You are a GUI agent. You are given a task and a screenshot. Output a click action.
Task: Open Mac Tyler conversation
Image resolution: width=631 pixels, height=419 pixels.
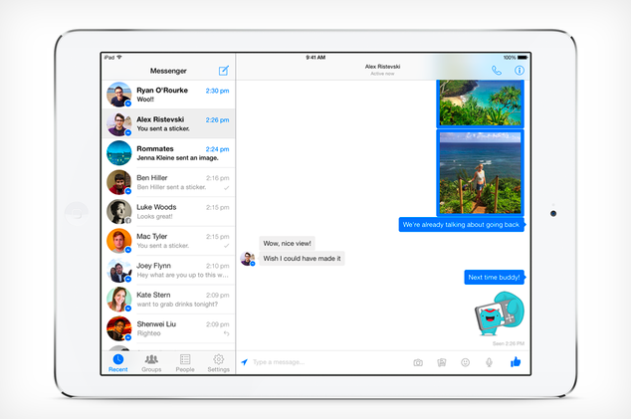tap(169, 241)
